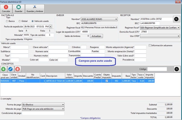The width and height of the screenshot is (182, 120).
Task: Click the Monto enajenación (Venta) field
Action: click(x=140, y=52)
